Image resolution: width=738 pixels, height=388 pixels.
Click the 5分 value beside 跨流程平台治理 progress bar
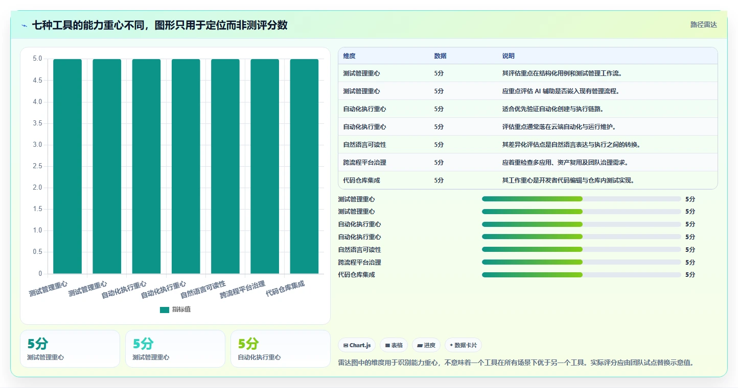[x=690, y=262]
